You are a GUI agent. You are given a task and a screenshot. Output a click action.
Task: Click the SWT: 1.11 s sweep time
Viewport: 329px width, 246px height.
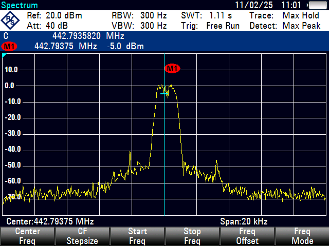207,15
